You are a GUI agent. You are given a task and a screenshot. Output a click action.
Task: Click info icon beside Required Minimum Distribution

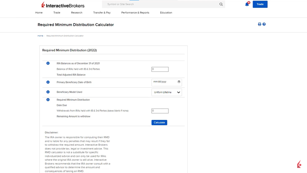[48, 100]
